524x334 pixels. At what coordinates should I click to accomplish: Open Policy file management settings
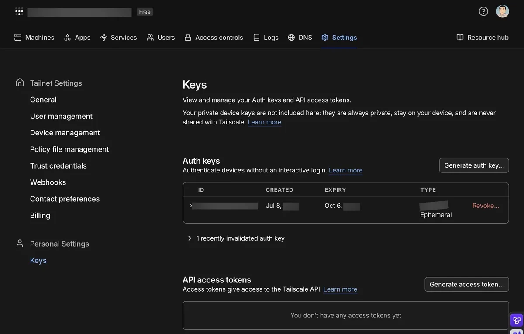point(69,149)
